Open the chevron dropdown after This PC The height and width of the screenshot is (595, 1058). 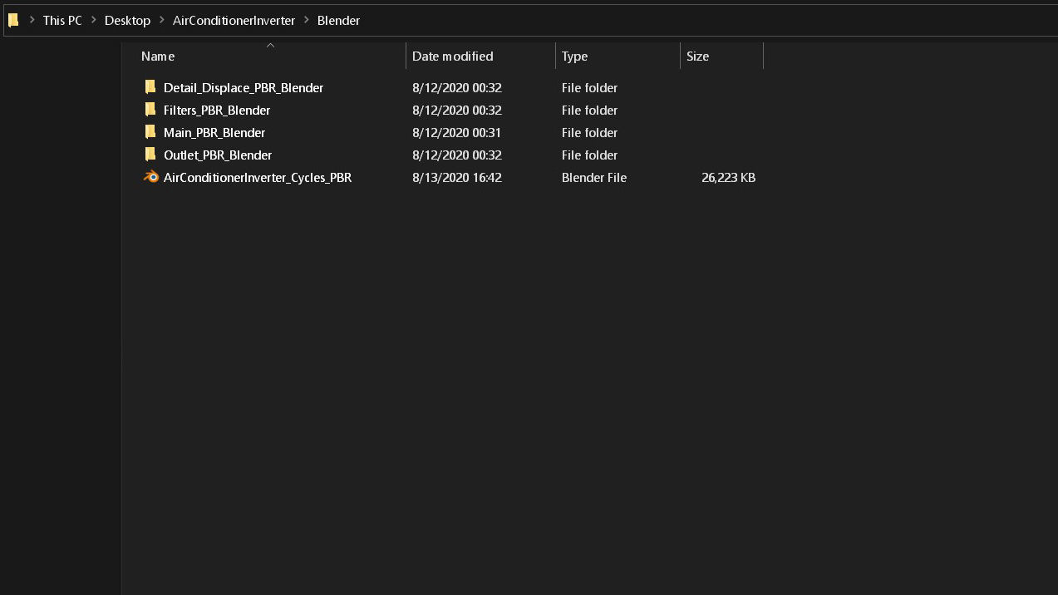point(93,20)
